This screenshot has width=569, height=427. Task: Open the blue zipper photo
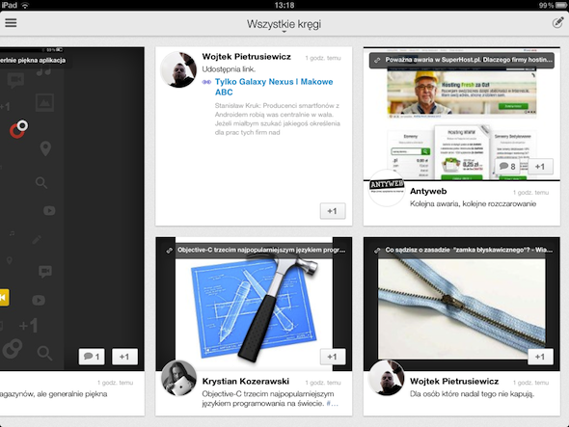pyautogui.click(x=462, y=308)
